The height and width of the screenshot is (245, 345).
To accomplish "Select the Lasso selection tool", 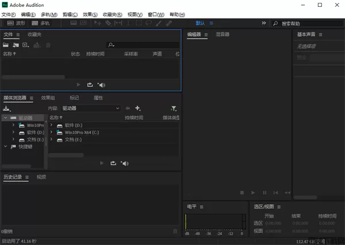I will [x=149, y=24].
